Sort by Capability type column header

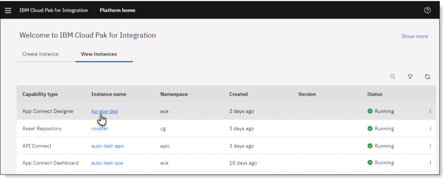[x=40, y=94]
